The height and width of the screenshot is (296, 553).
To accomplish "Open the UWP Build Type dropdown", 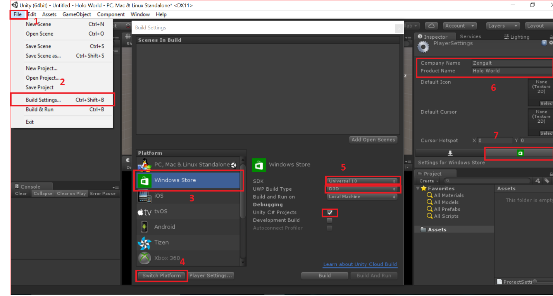I will (362, 189).
